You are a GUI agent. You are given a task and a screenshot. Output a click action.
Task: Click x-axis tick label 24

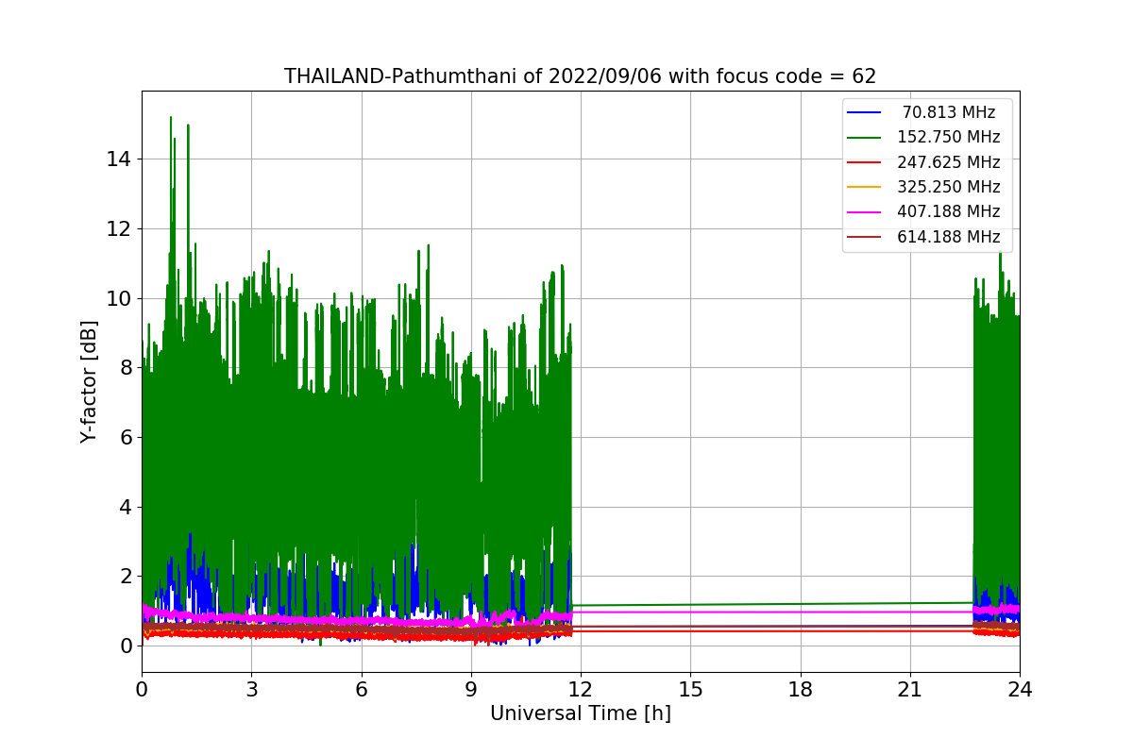[x=1020, y=688]
